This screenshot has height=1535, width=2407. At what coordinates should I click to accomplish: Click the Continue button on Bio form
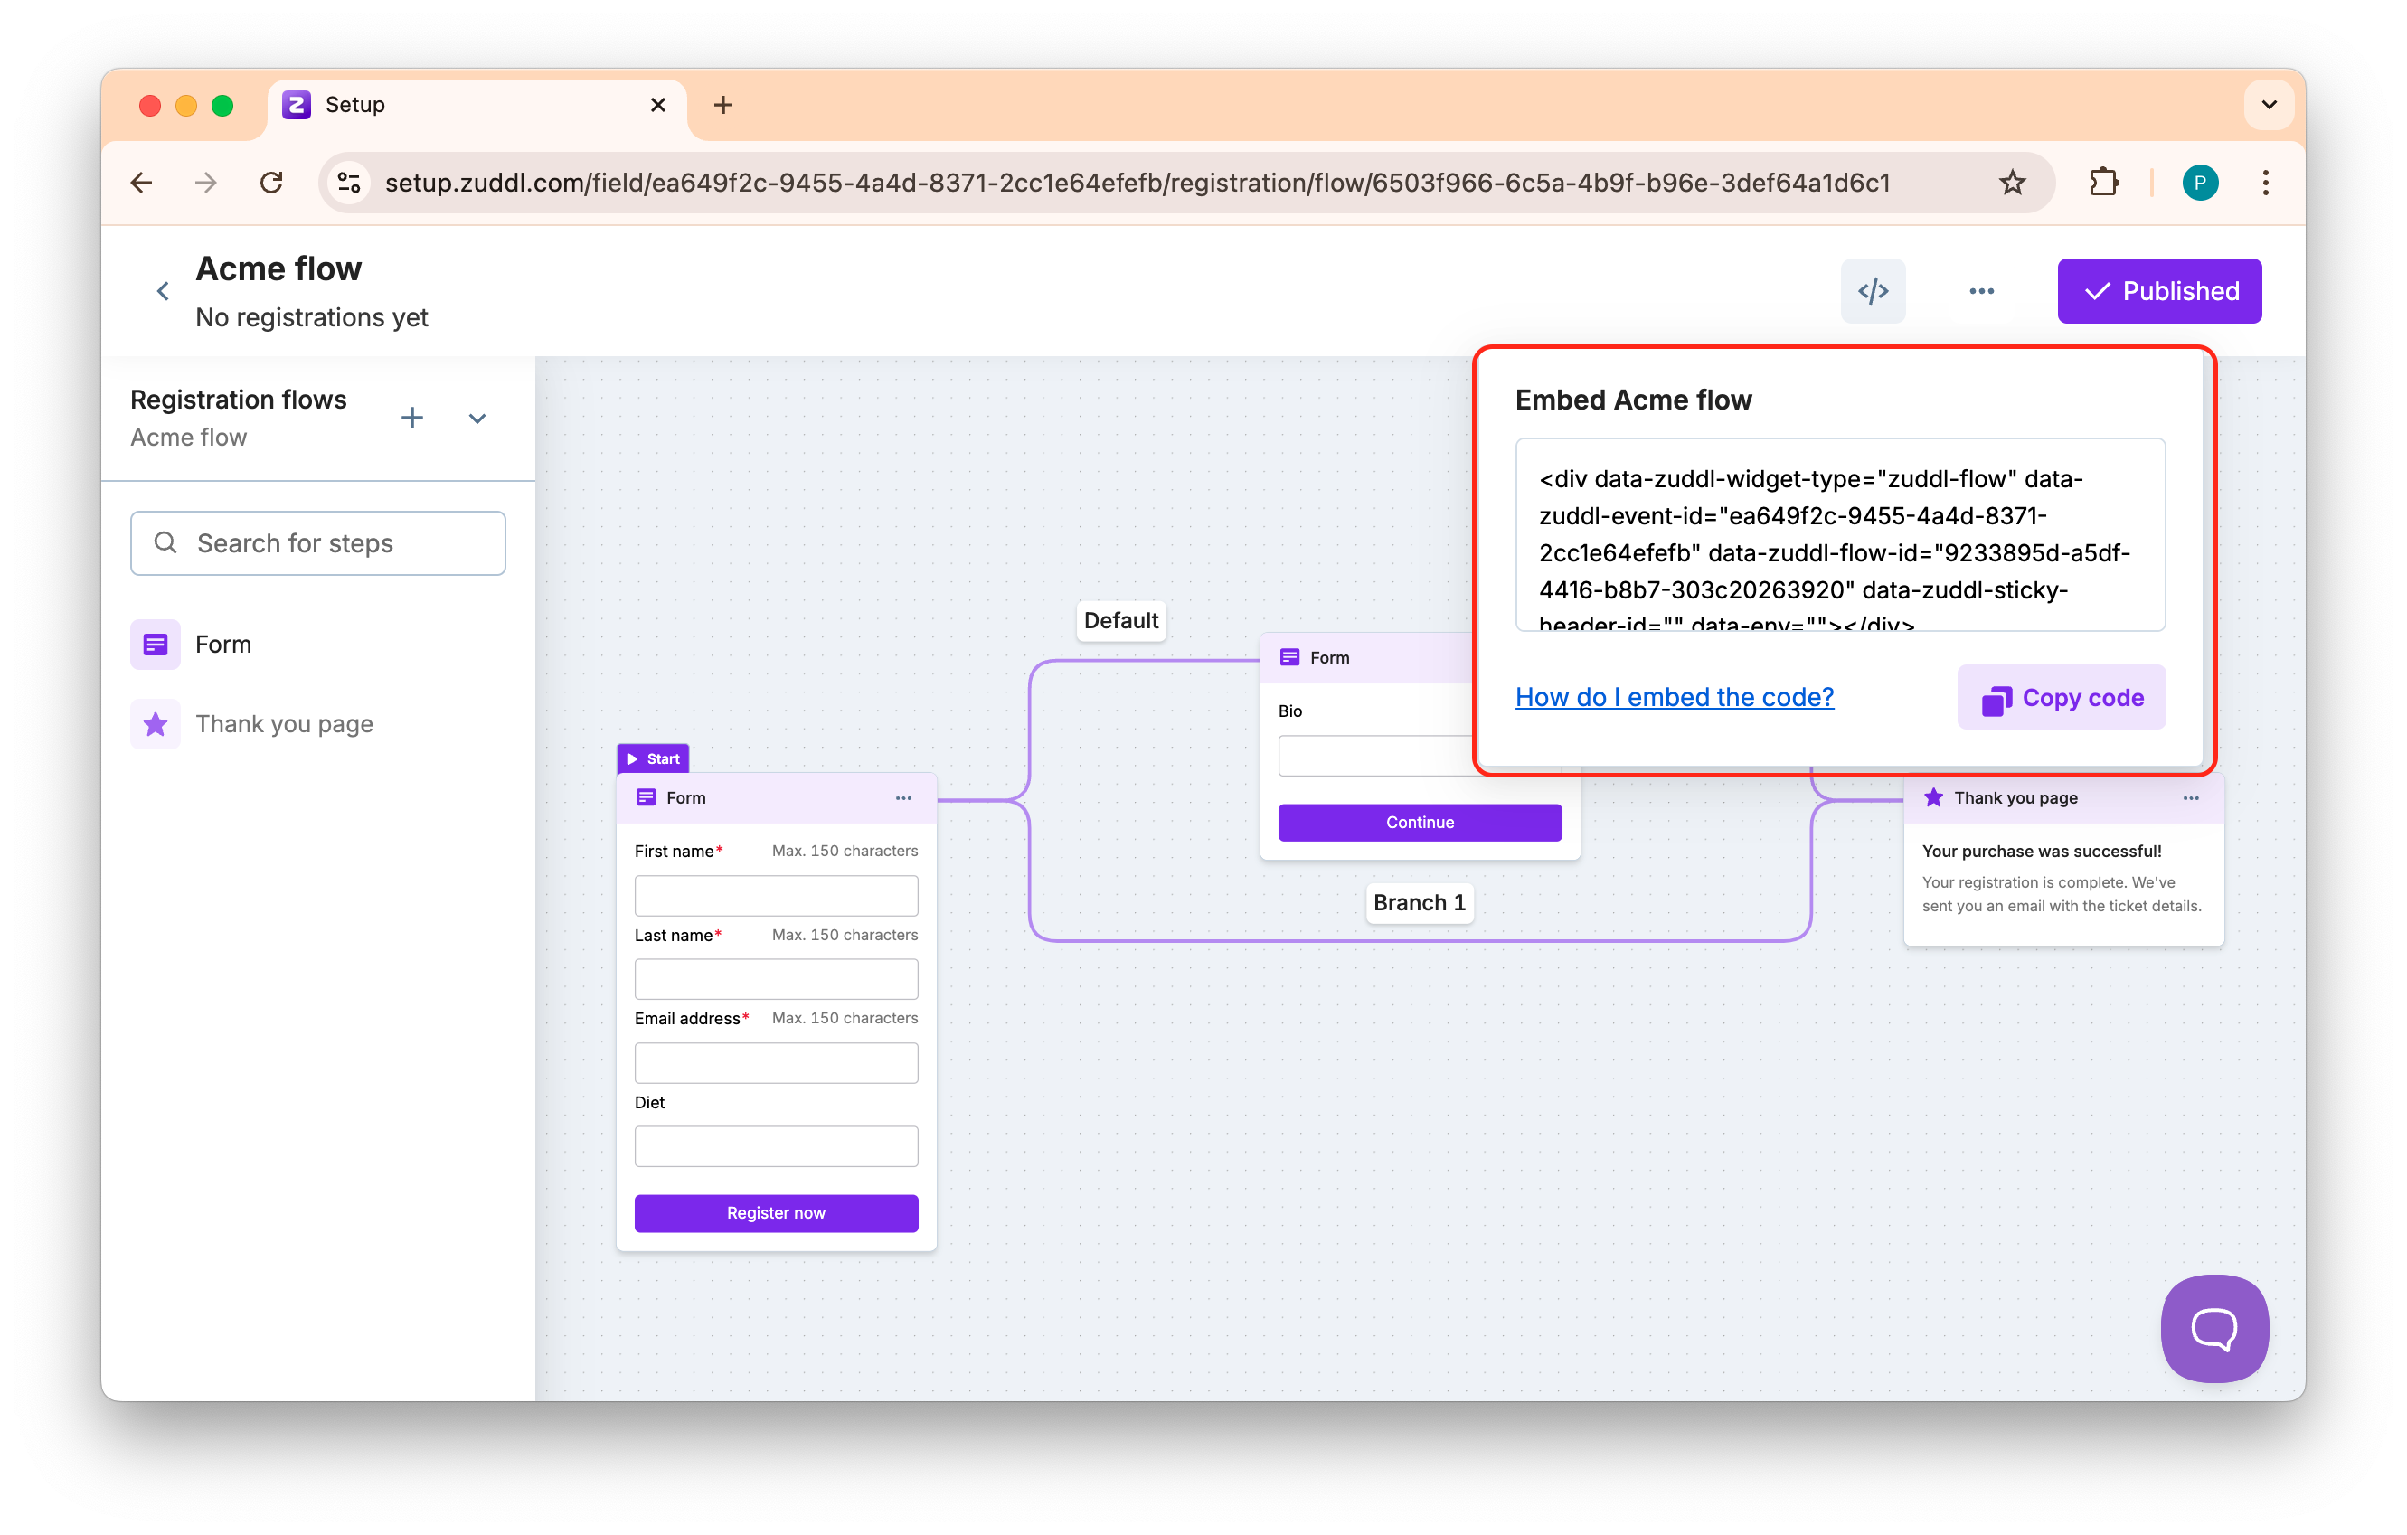pyautogui.click(x=1419, y=823)
